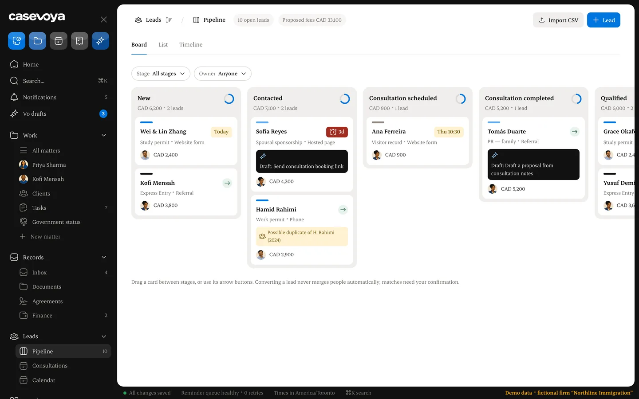Click the note-with-checkmark quick tile in sidebar
639x399 pixels.
coord(16,41)
